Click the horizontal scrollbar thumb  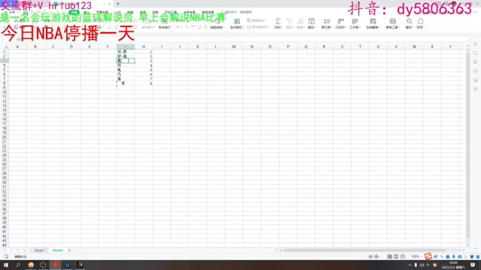pyautogui.click(x=364, y=250)
